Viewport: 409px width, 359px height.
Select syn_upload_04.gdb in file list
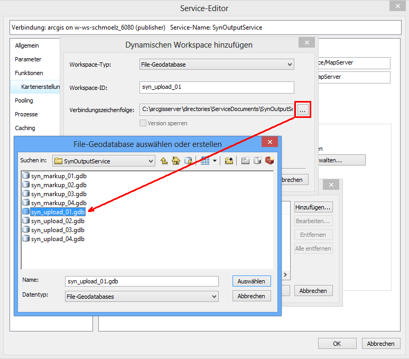pos(58,239)
